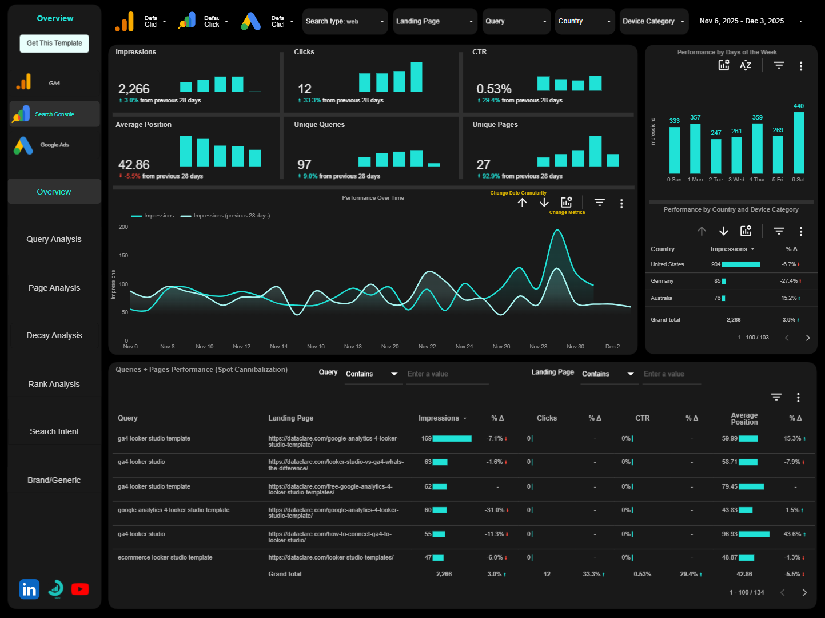
Task: Select the Google Ads icon in the sidebar
Action: point(23,145)
